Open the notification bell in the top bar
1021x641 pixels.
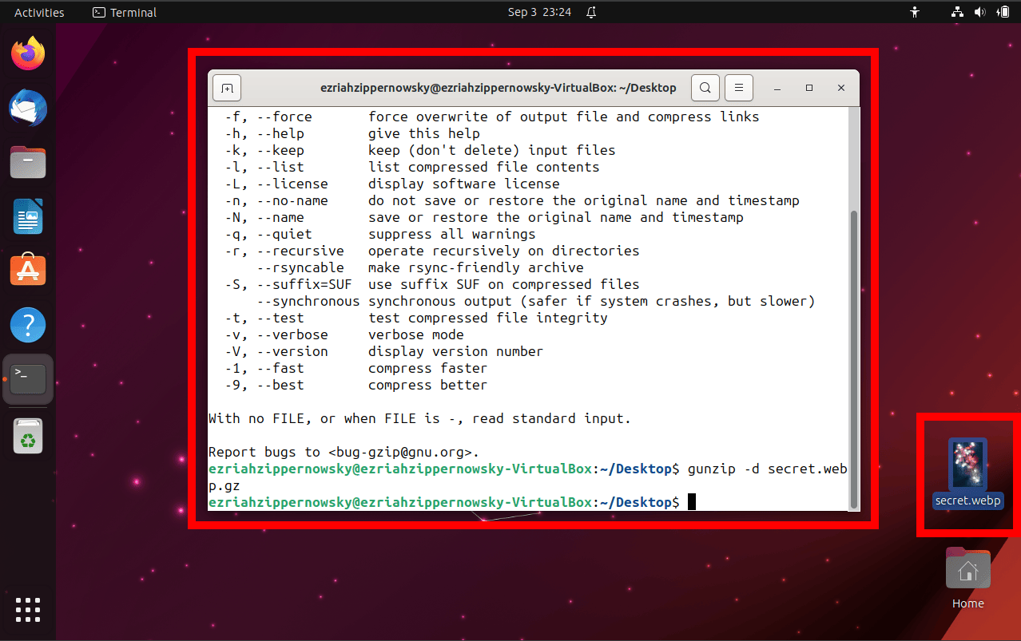pos(592,12)
